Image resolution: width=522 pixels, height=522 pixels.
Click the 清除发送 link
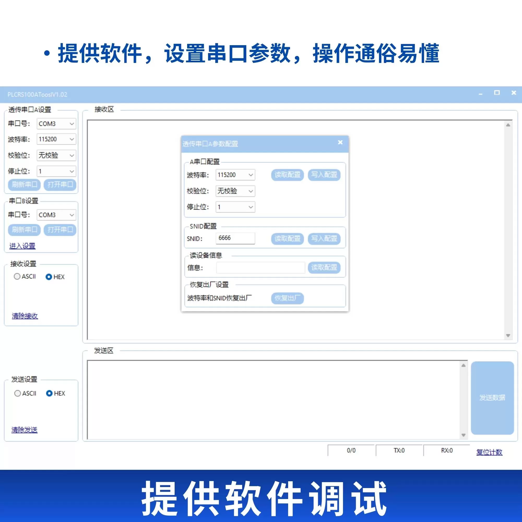(x=24, y=430)
